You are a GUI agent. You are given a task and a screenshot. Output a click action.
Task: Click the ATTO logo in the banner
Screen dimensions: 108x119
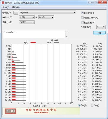pyautogui.click(x=10, y=111)
